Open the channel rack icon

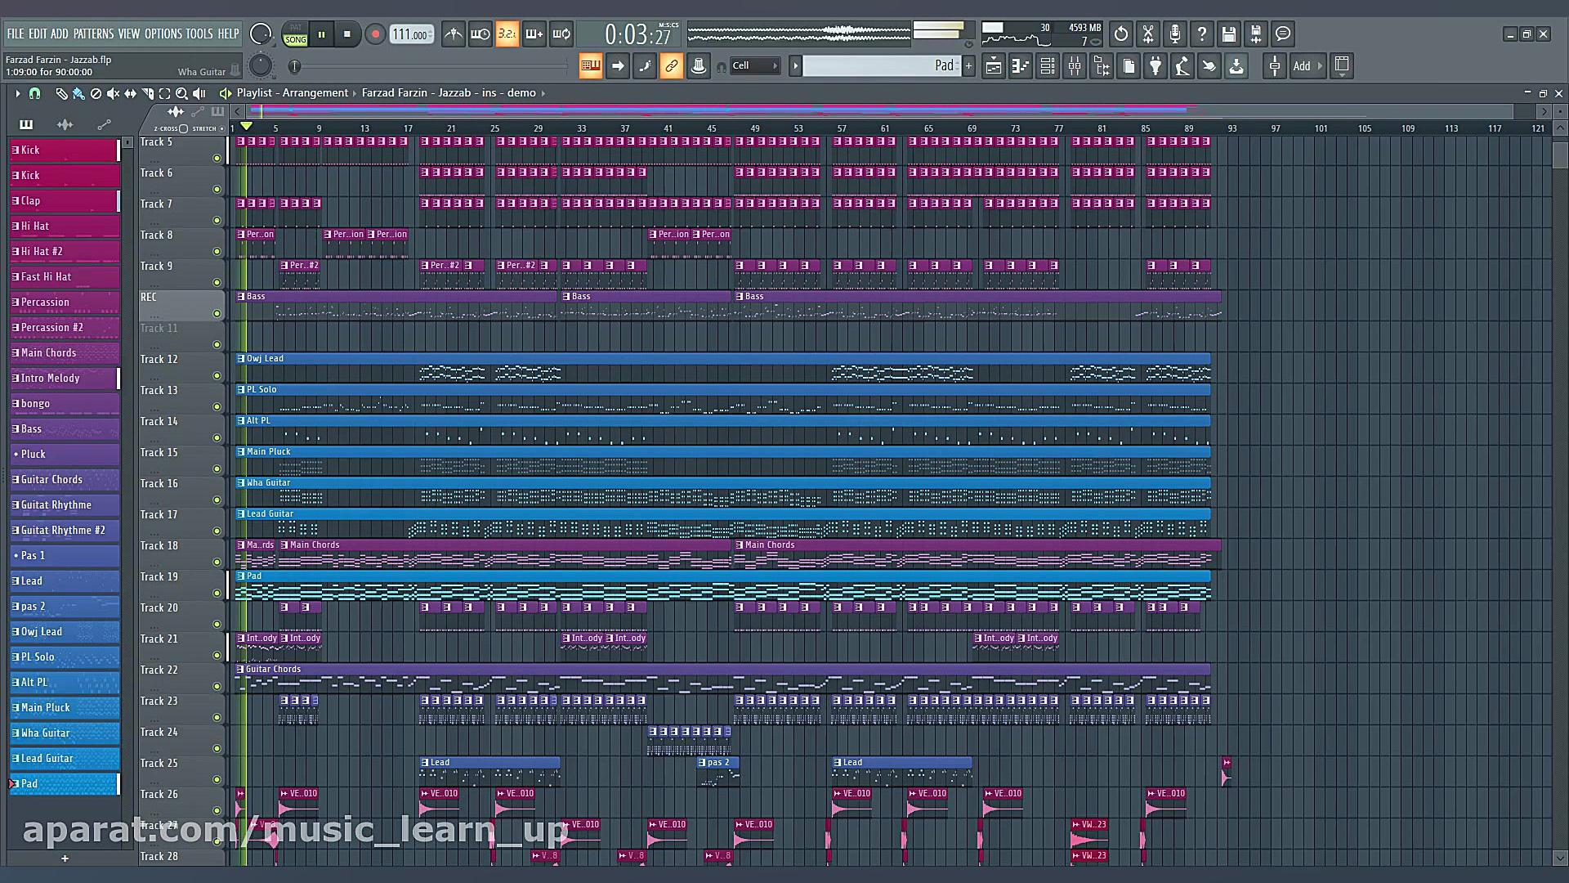[1048, 66]
